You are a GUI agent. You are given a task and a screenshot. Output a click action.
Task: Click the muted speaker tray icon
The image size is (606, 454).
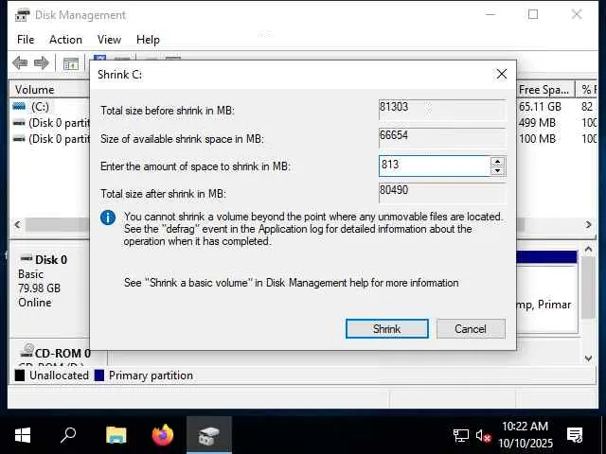pos(483,436)
